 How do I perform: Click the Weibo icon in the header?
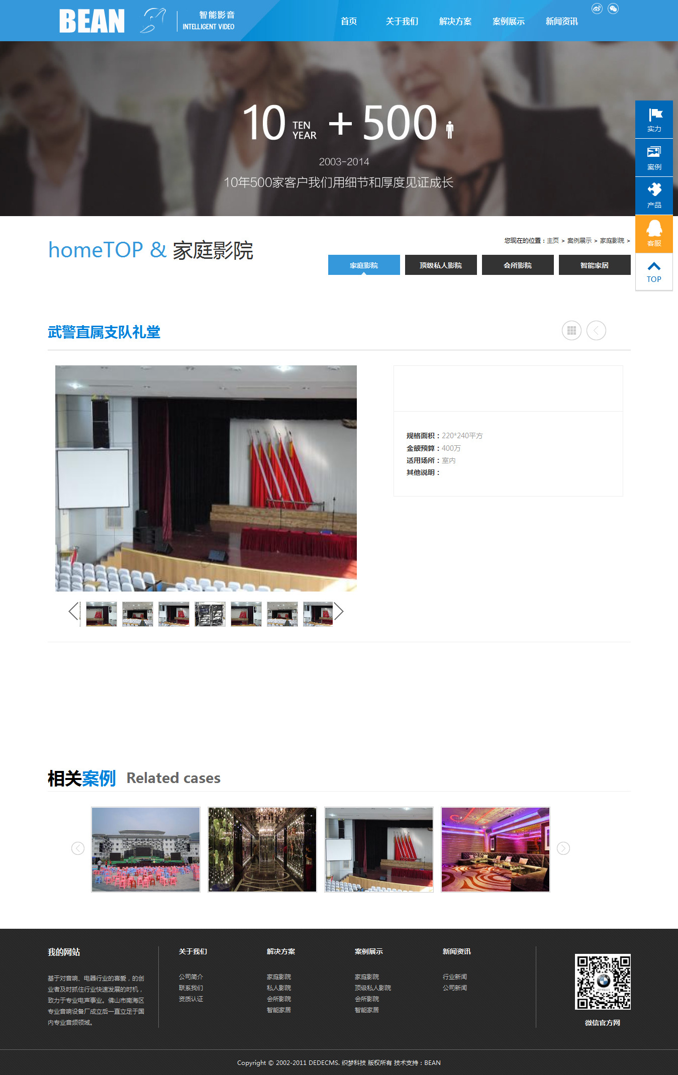click(597, 9)
